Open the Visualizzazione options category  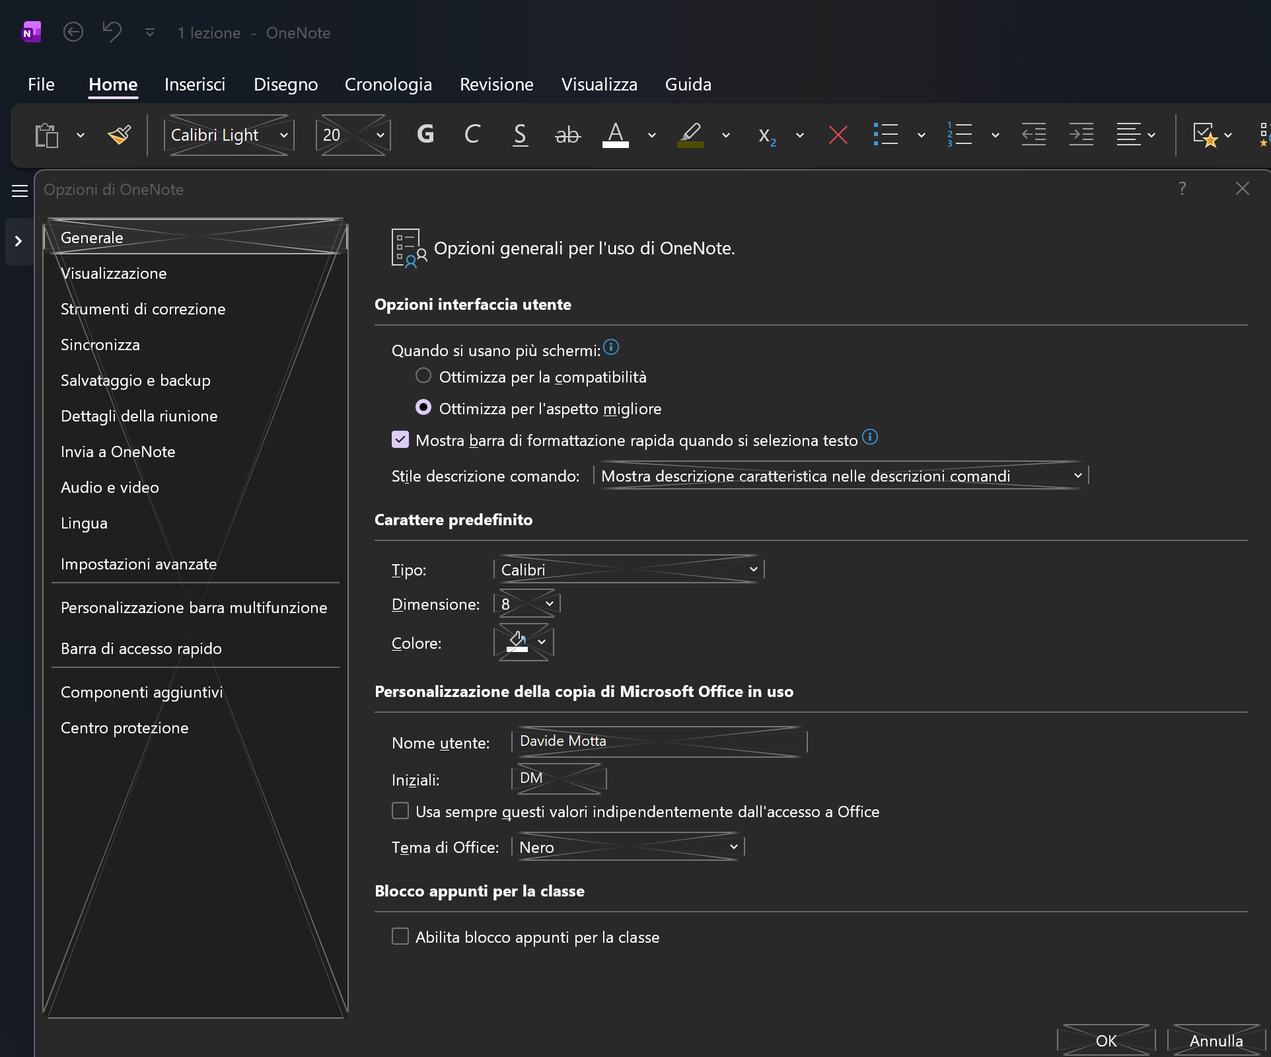tap(196, 273)
